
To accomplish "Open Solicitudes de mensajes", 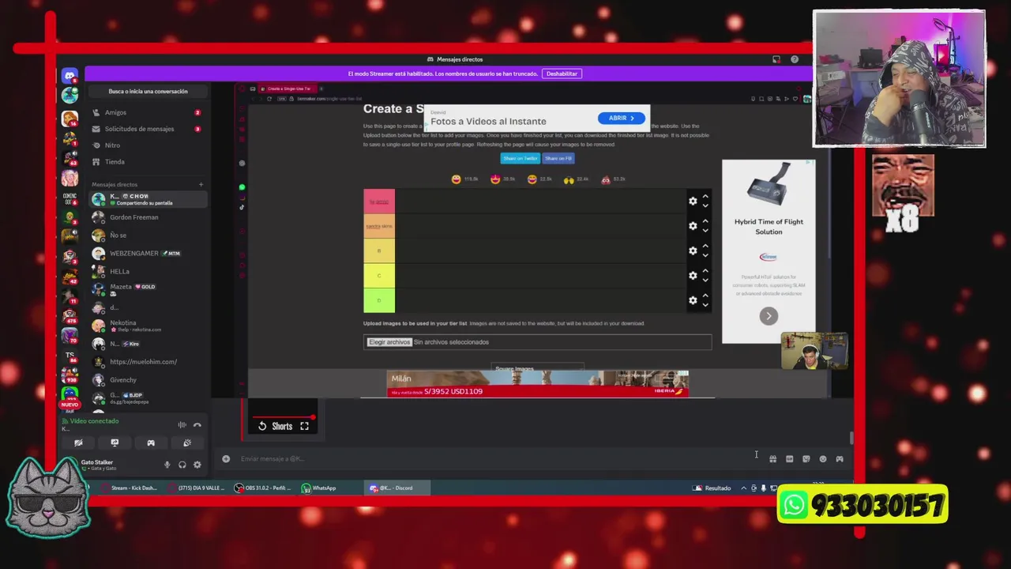I will point(147,129).
